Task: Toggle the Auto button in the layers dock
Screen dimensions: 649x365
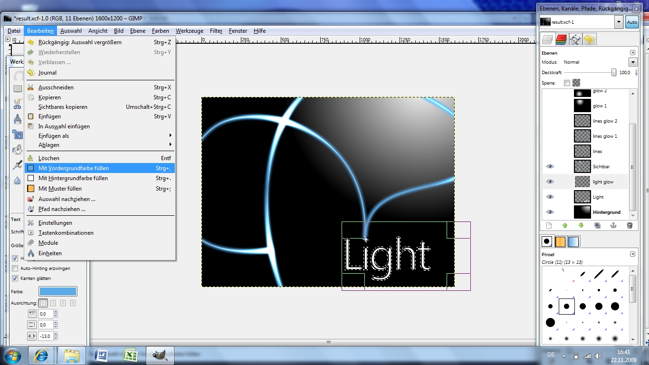Action: 632,22
